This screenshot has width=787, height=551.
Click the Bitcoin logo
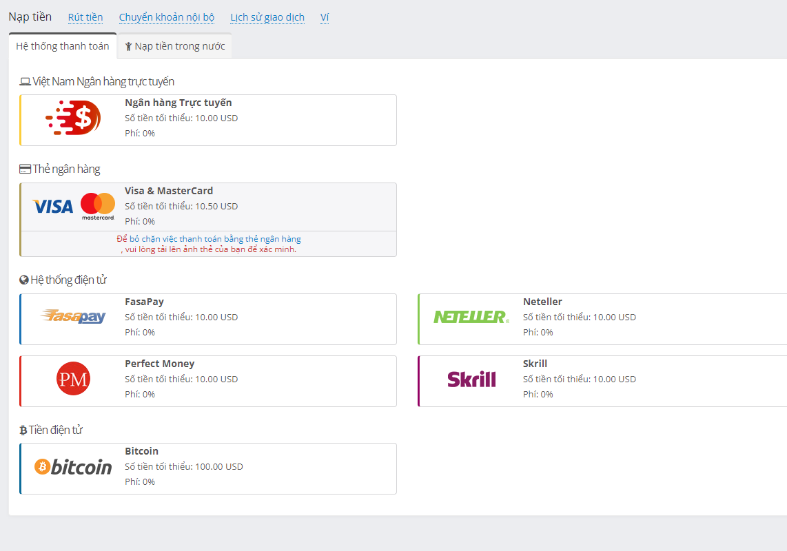pyautogui.click(x=73, y=467)
